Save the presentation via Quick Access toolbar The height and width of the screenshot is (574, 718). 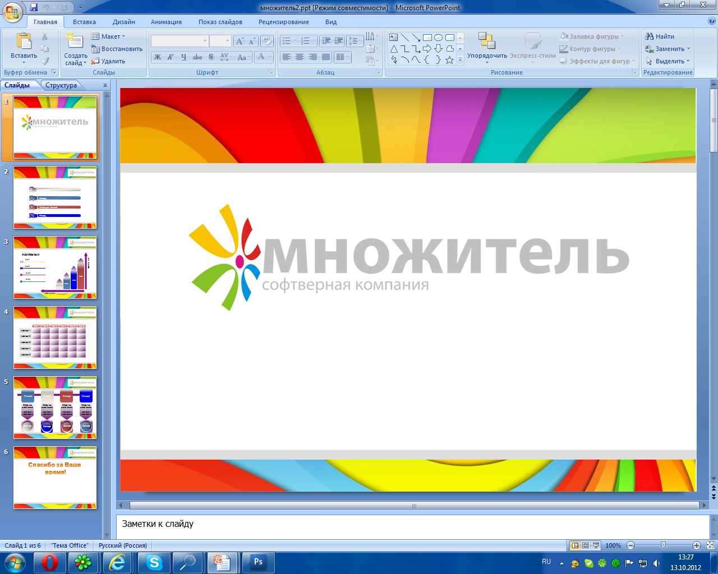(34, 8)
